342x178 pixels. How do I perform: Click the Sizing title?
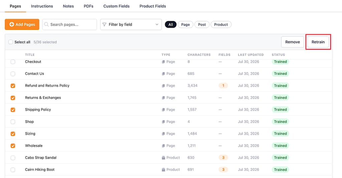coord(30,134)
